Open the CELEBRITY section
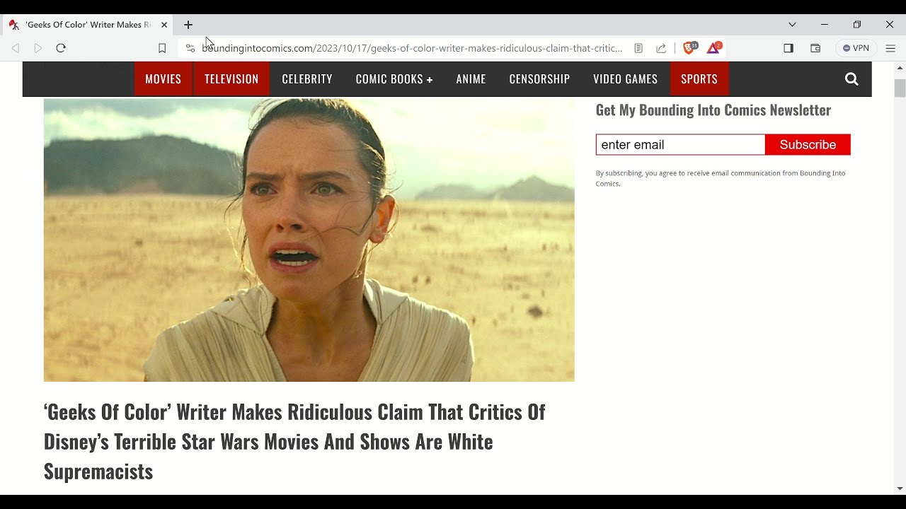Screen dimensions: 906x509 pyautogui.click(x=307, y=79)
